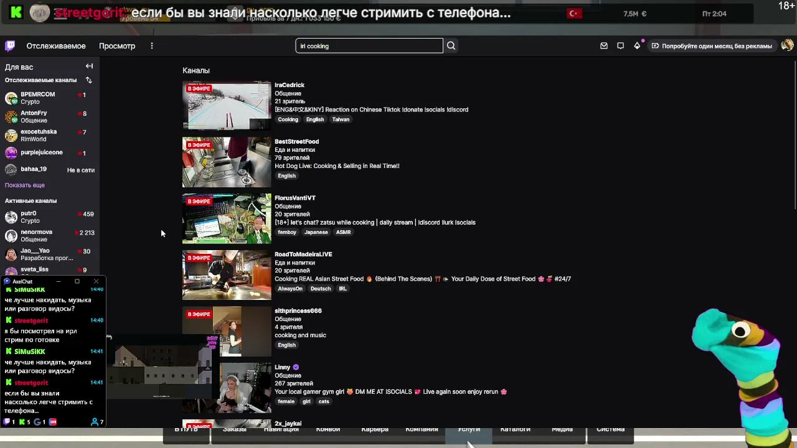Click the 'irl cooking' search field
The width and height of the screenshot is (797, 448).
pos(369,45)
